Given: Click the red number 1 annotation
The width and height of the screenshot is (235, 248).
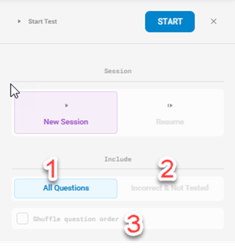Looking at the screenshot, I should point(51,169).
